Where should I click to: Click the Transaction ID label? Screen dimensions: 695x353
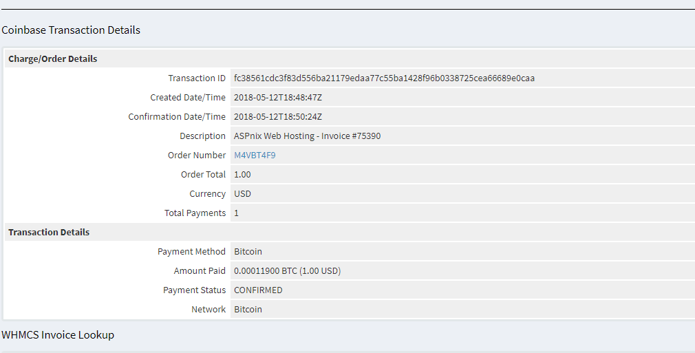[197, 78]
